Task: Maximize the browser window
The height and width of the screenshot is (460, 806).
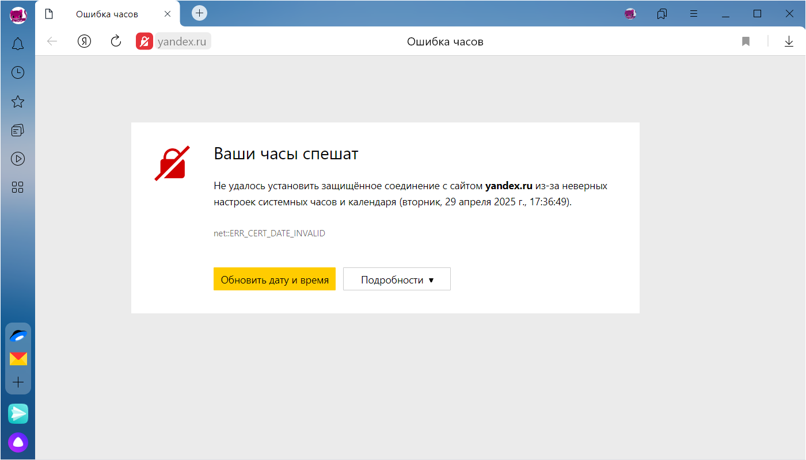Action: click(x=758, y=14)
